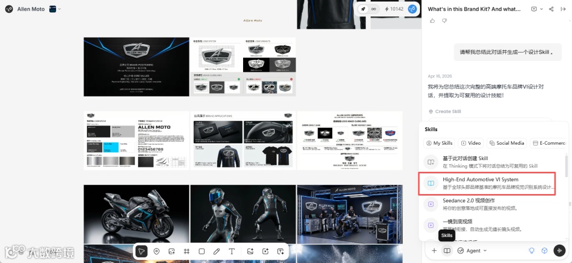The height and width of the screenshot is (263, 572).
Task: Click the thumbs down feedback icon
Action: [x=444, y=21]
